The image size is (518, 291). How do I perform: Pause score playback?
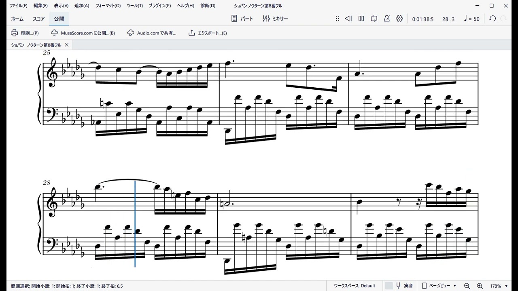point(361,19)
